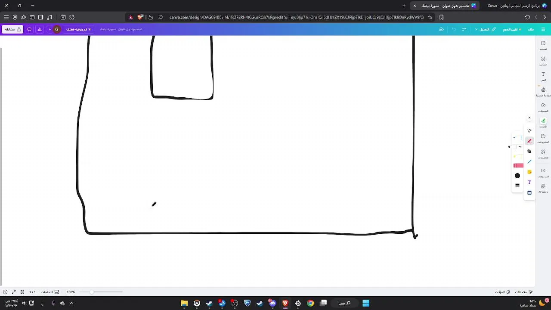
Task: Select the blue line tool
Action: point(529,161)
